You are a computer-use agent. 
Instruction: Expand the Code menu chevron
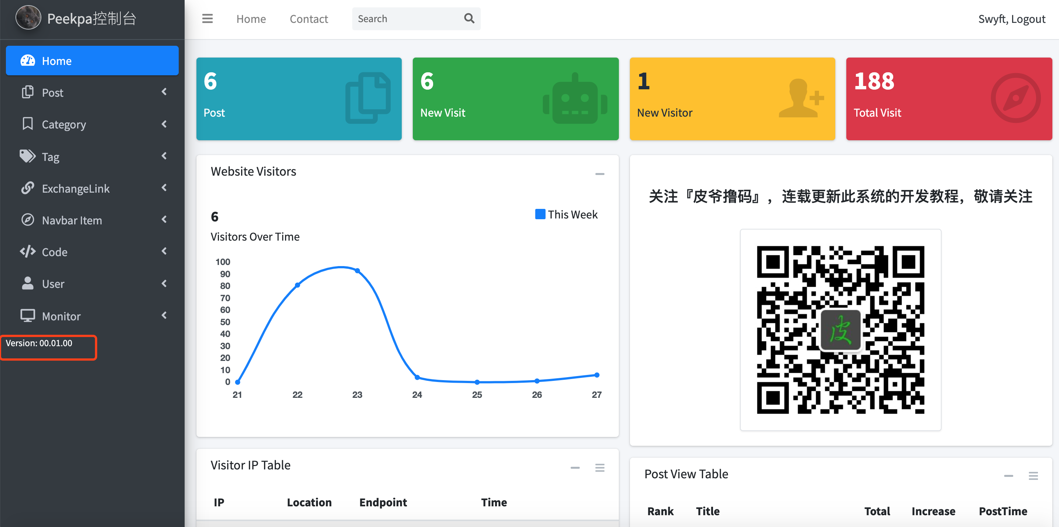pos(164,251)
